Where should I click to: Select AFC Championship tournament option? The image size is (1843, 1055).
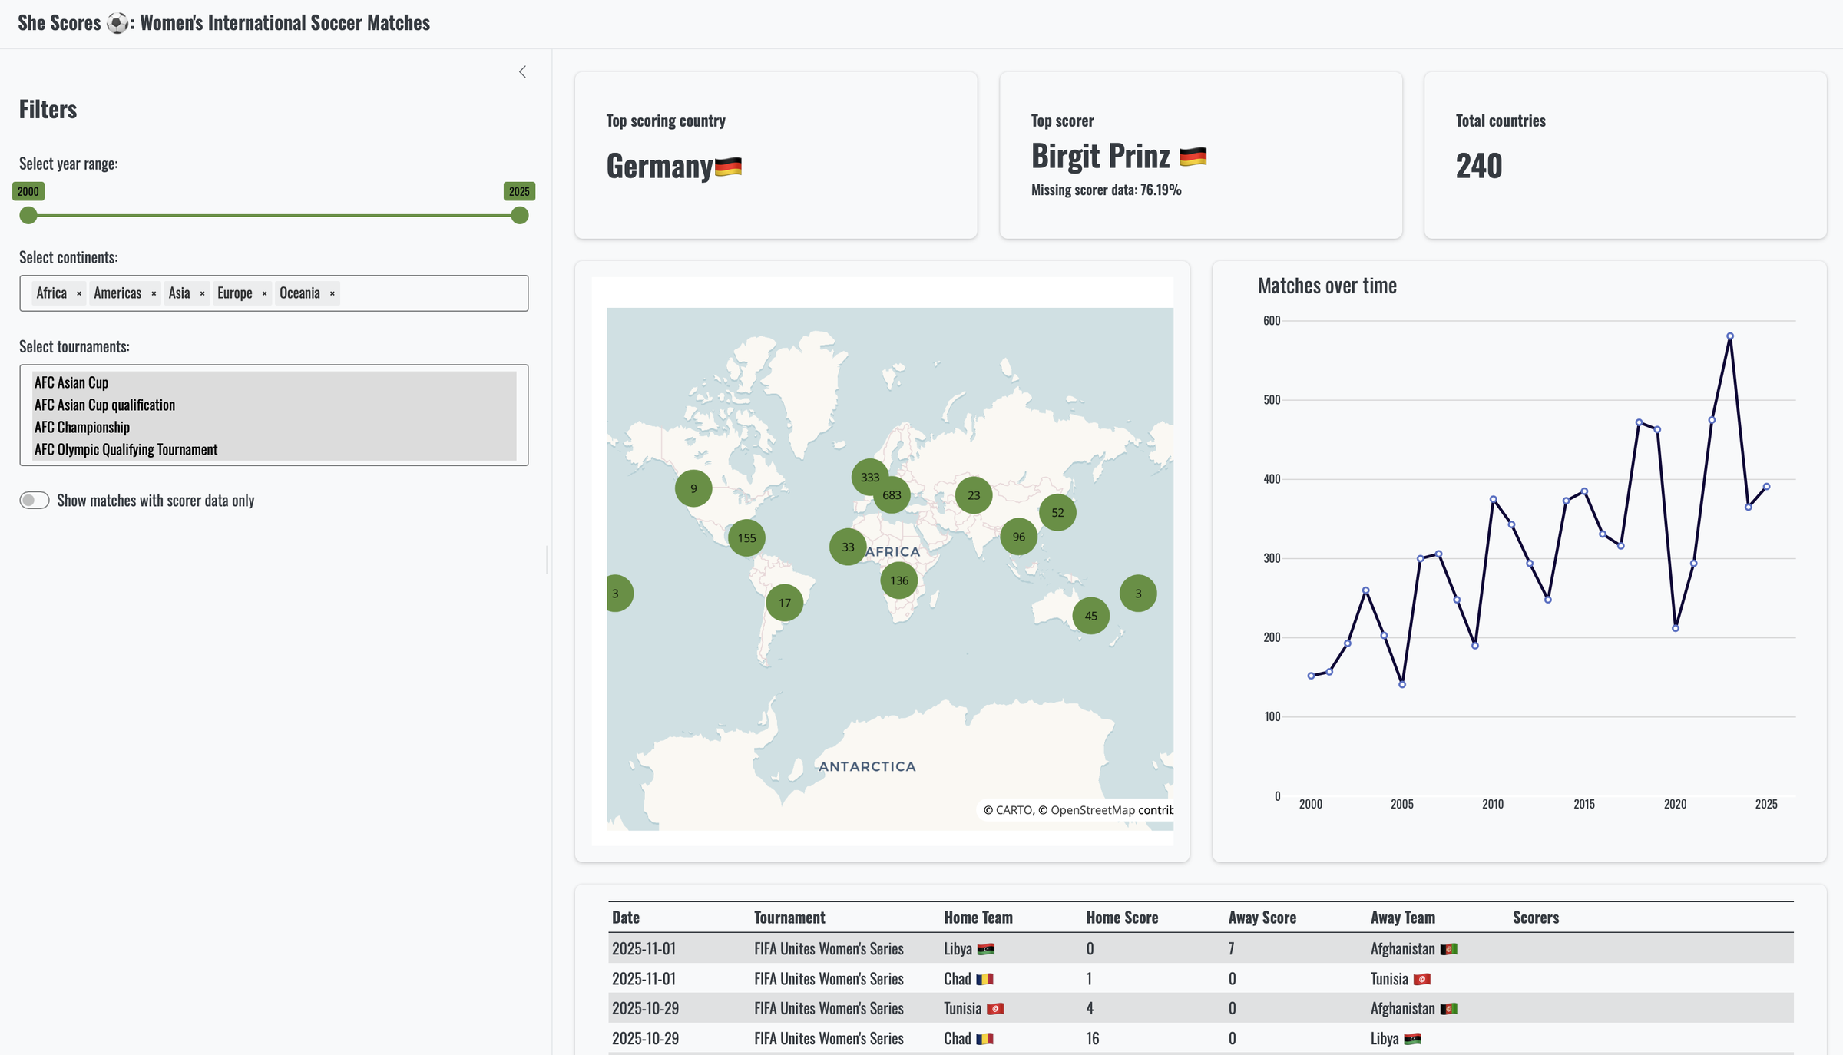click(82, 427)
